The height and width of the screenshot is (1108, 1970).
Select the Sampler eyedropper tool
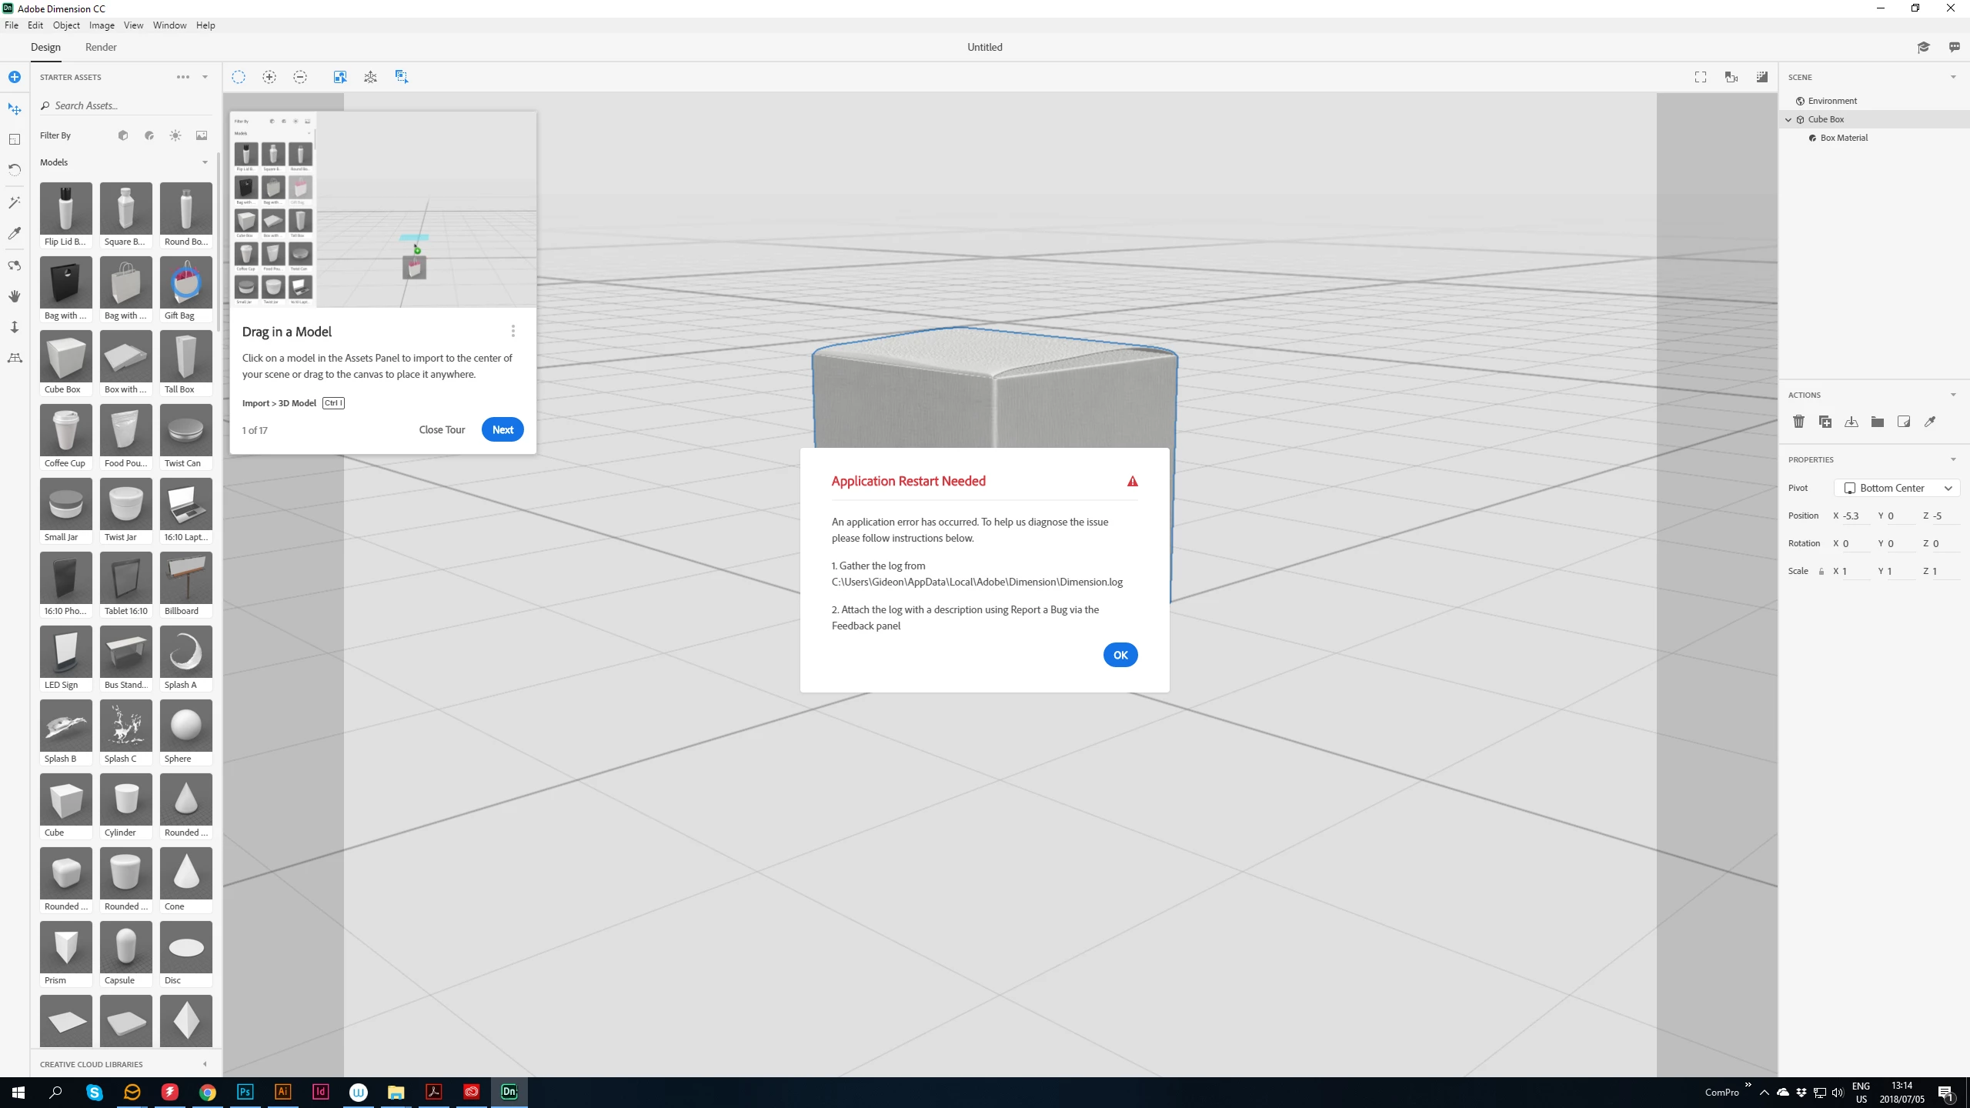click(x=15, y=233)
